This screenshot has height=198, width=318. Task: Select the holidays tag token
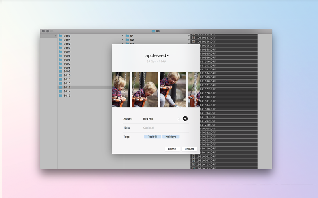171,137
